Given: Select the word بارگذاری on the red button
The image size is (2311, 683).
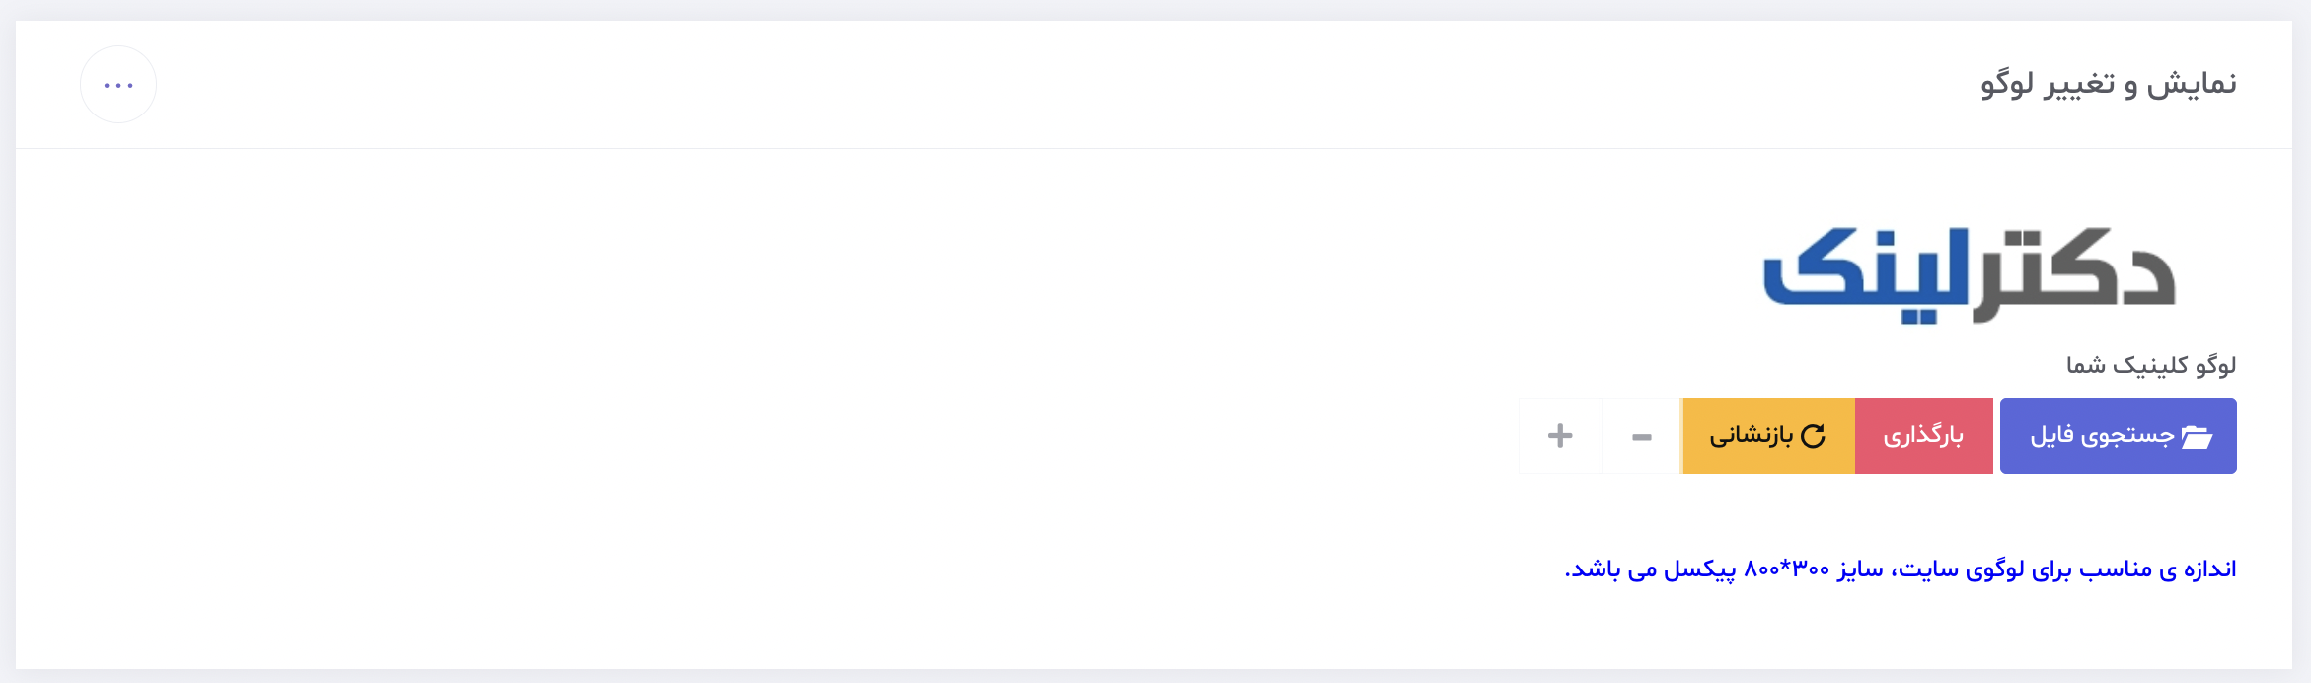Looking at the screenshot, I should (1923, 435).
